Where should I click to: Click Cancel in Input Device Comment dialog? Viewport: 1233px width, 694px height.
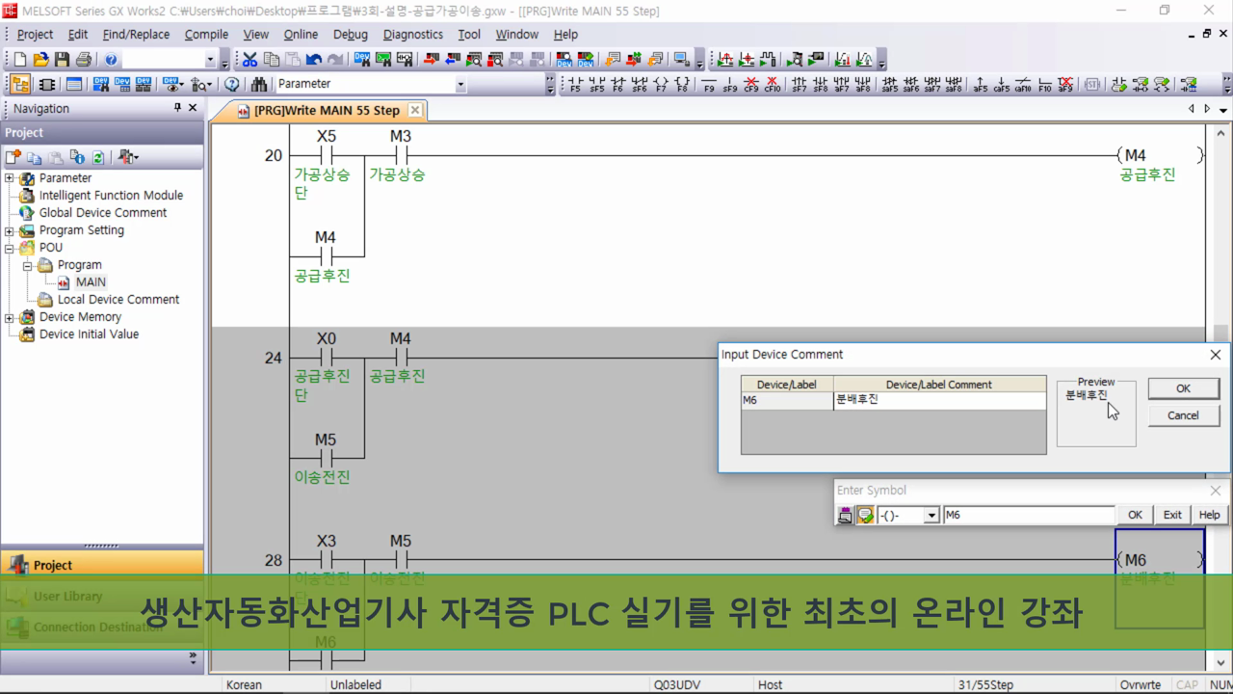(1183, 415)
